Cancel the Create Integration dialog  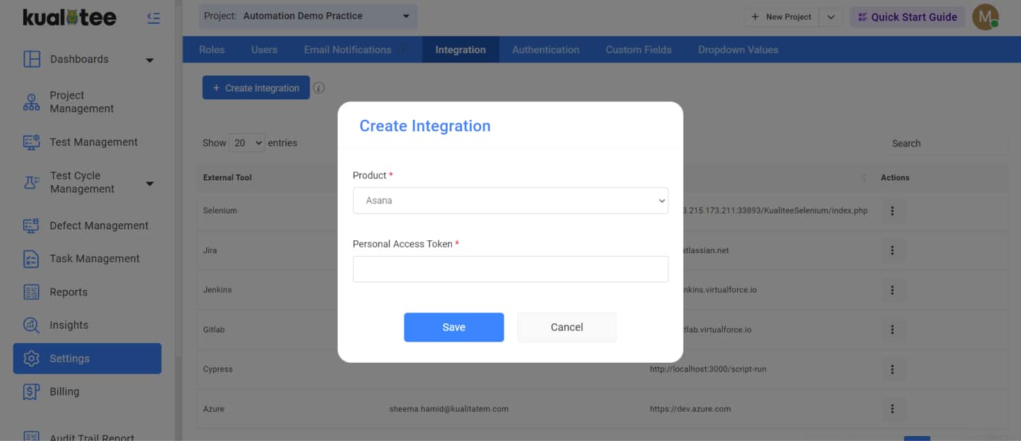point(566,327)
